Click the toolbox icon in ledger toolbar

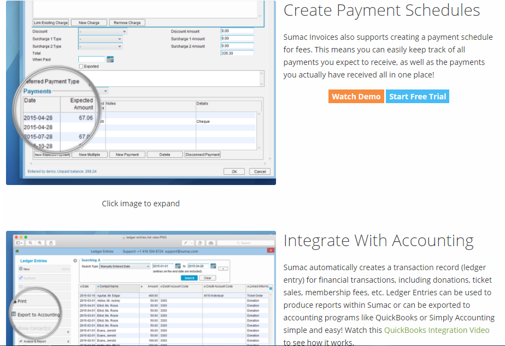[x=211, y=243]
